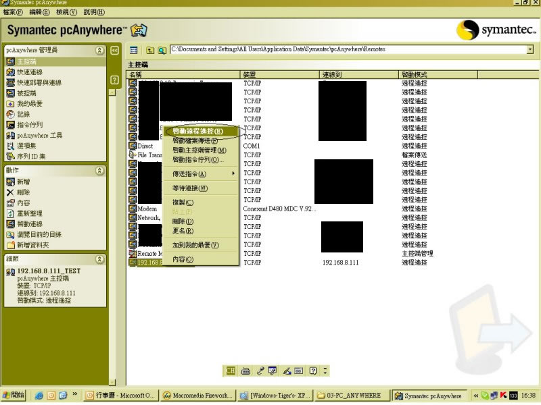Click the CH language indicator on IME bar
This screenshot has width=541, height=405.
[231, 371]
